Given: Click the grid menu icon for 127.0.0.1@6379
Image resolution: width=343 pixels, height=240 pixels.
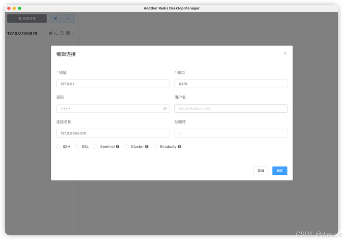Looking at the screenshot, I should pos(68,33).
